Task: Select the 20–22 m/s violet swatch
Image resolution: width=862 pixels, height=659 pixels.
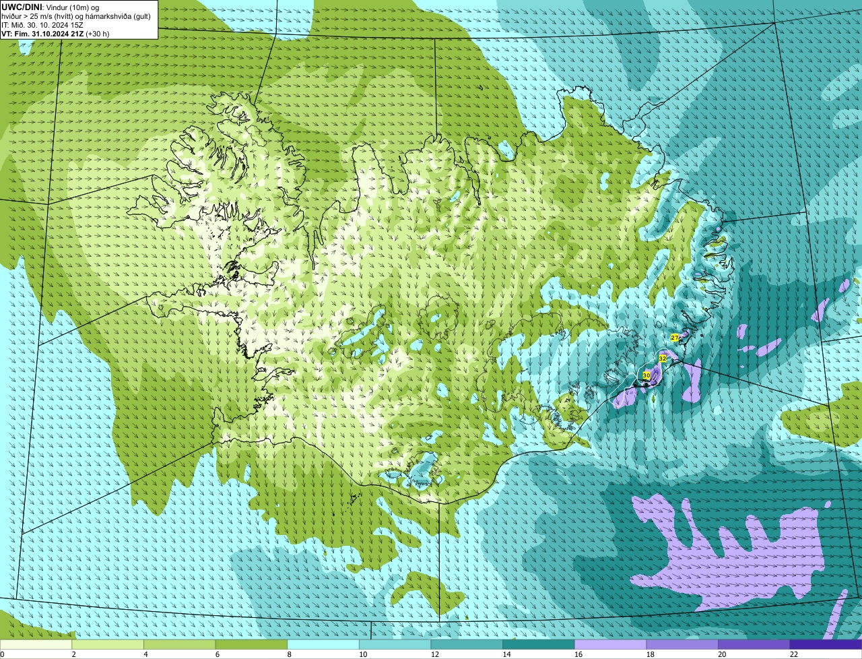Action: [754, 644]
